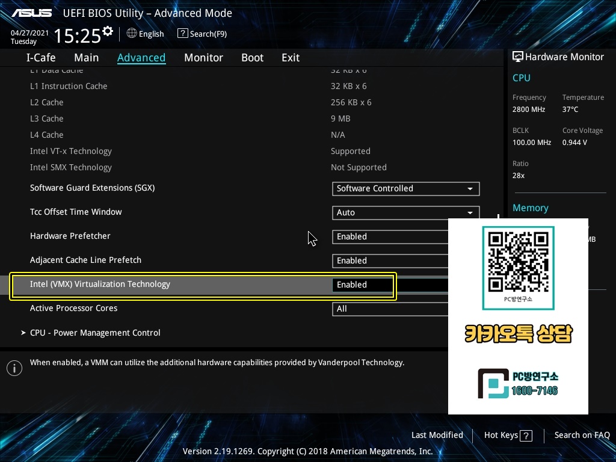Select the Advanced tab
Screen dimensions: 616x462
pos(141,58)
